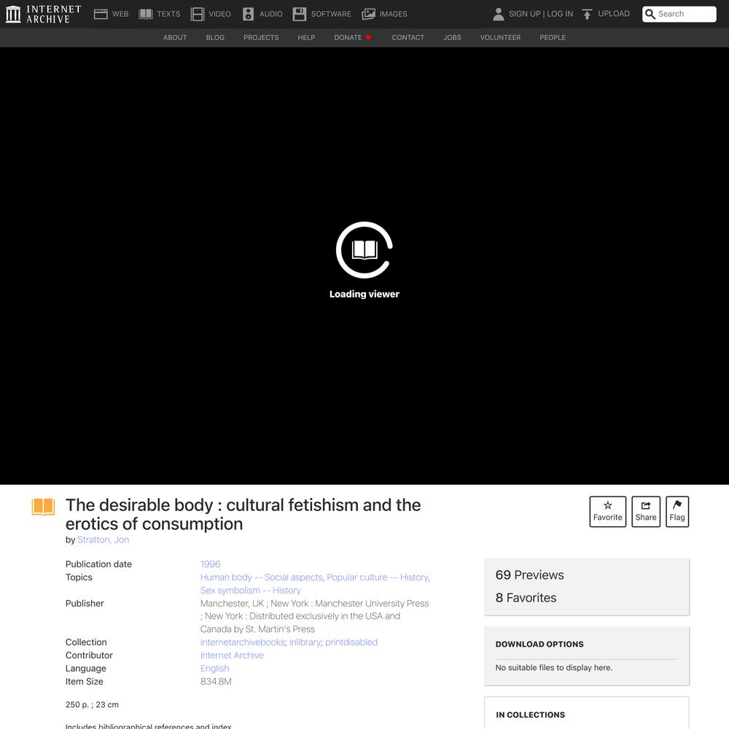The height and width of the screenshot is (729, 729).
Task: Open the Video filmstrip icon
Action: [197, 14]
